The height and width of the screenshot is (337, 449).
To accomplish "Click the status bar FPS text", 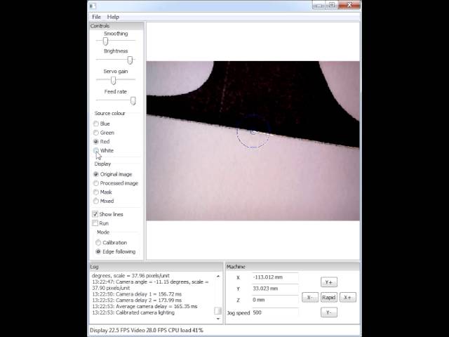I will [x=147, y=331].
